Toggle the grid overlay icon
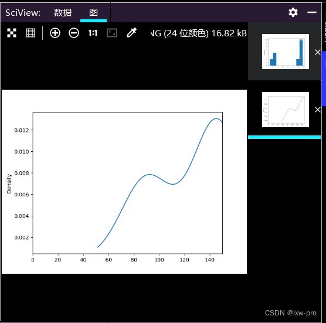 point(30,33)
